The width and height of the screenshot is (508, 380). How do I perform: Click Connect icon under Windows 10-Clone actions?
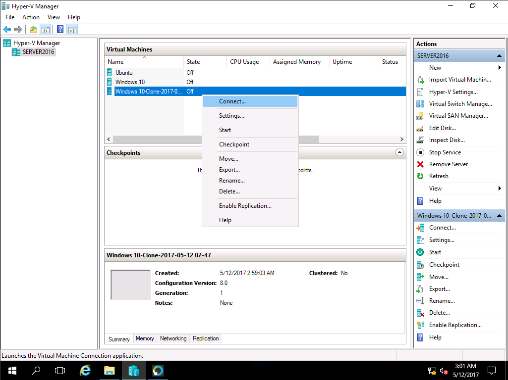[420, 228]
